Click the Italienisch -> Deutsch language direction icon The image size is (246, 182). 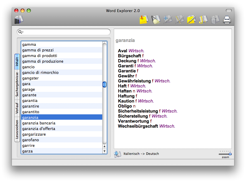[118, 154]
